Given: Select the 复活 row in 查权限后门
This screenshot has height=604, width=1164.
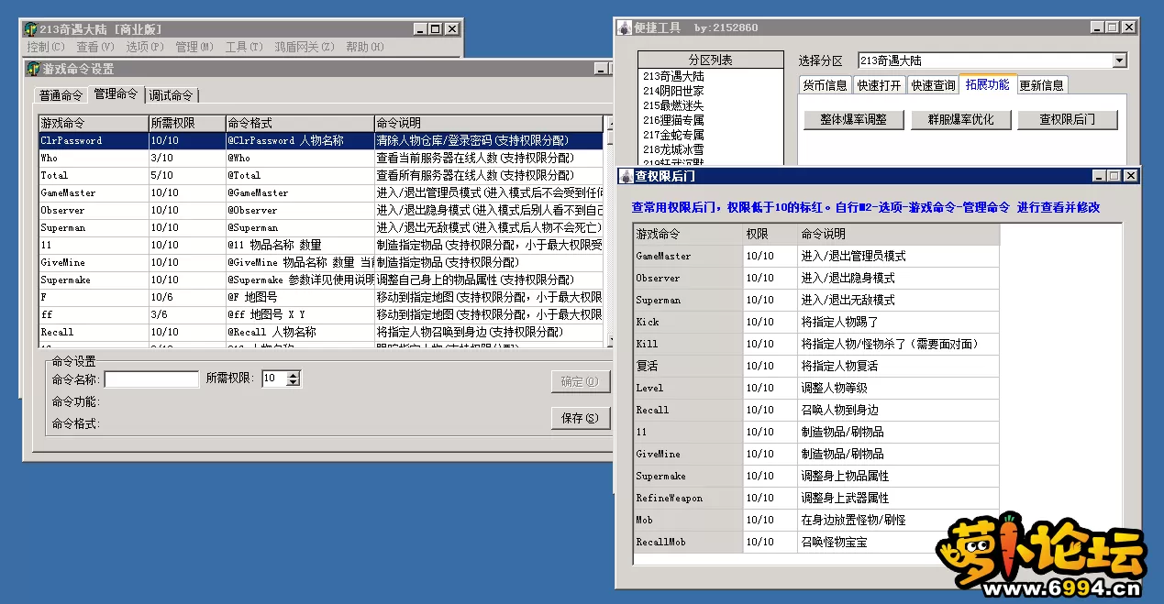Looking at the screenshot, I should (816, 366).
